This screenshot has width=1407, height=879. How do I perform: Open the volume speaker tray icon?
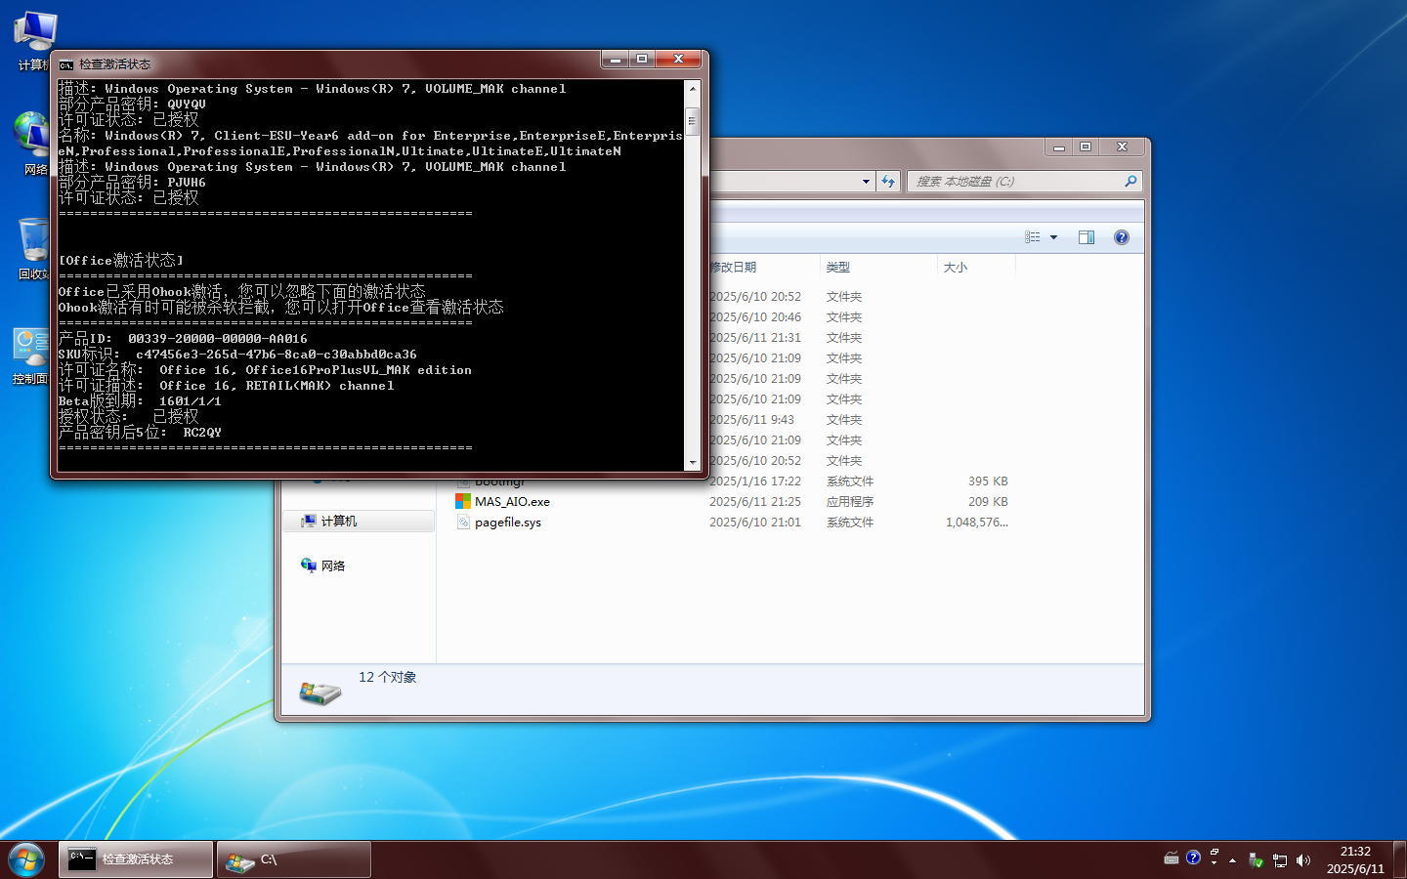[1302, 860]
